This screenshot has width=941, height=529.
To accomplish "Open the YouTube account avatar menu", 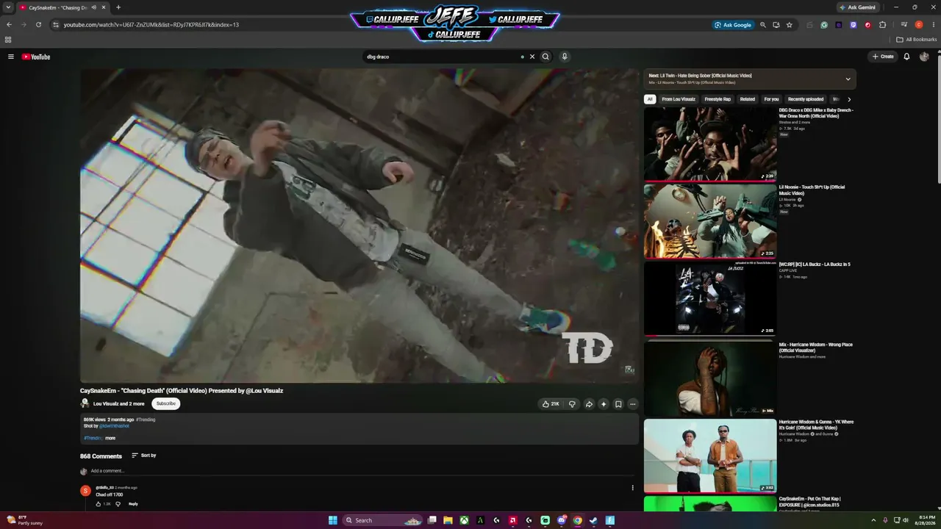I will (x=924, y=57).
